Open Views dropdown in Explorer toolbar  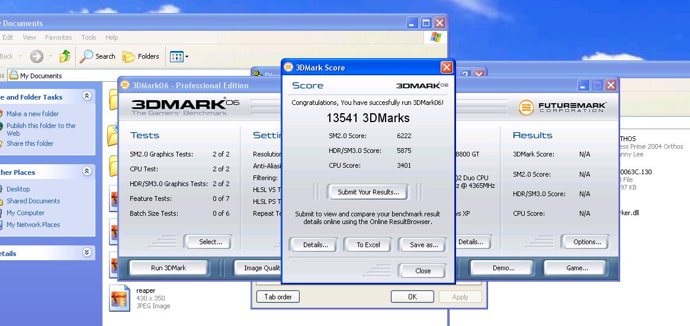point(179,56)
